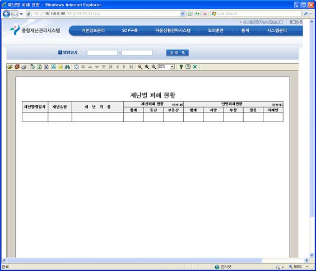Click the blue 검색 search button
Viewport: 316px width, 271px height.
tap(178, 53)
